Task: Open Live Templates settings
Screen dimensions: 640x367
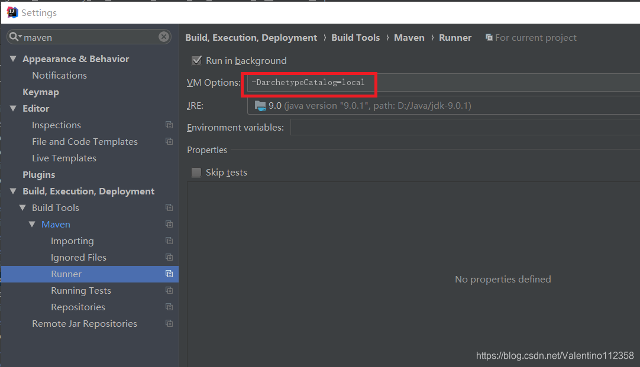Action: point(64,158)
